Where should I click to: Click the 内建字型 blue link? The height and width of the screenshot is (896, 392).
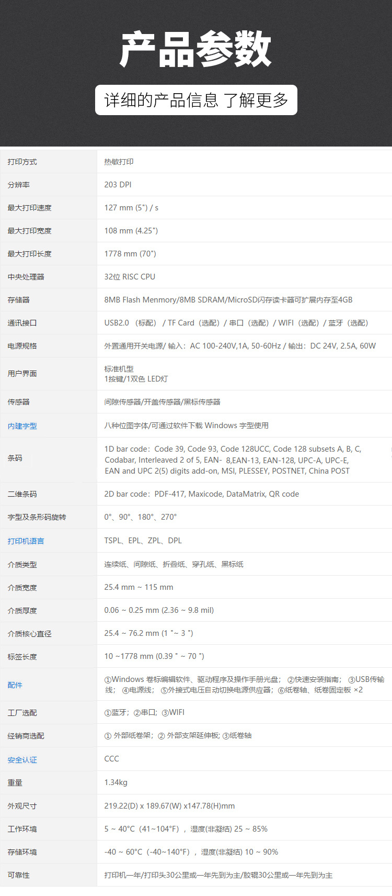[22, 426]
